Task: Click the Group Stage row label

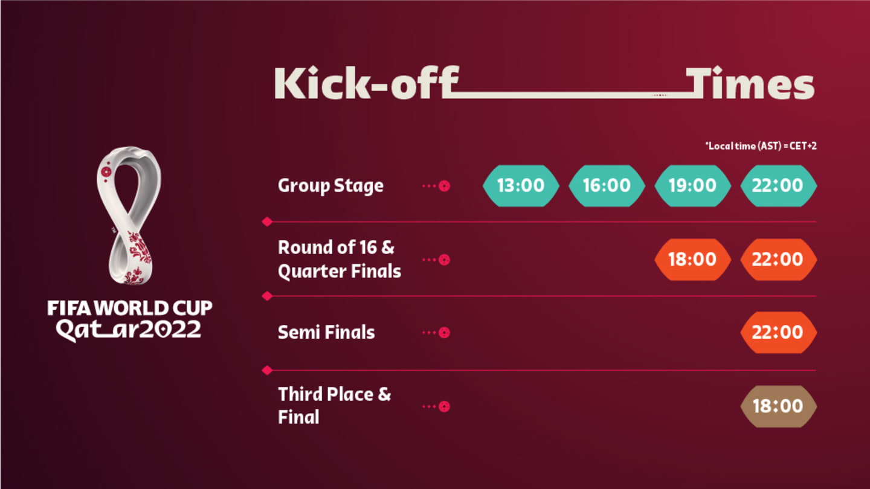Action: point(330,185)
